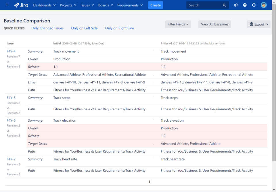The image size is (276, 192).
Task: Enable the Only on Left Side filter
Action: 84,28
